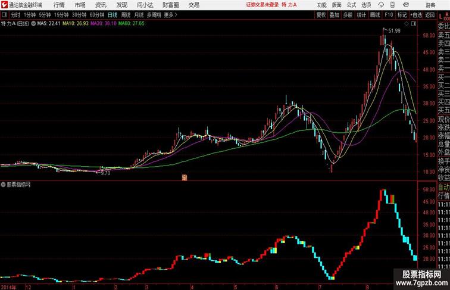Viewport: 450px width, 290px height.
Task: Click the 51.99 high price label
Action: coord(394,31)
